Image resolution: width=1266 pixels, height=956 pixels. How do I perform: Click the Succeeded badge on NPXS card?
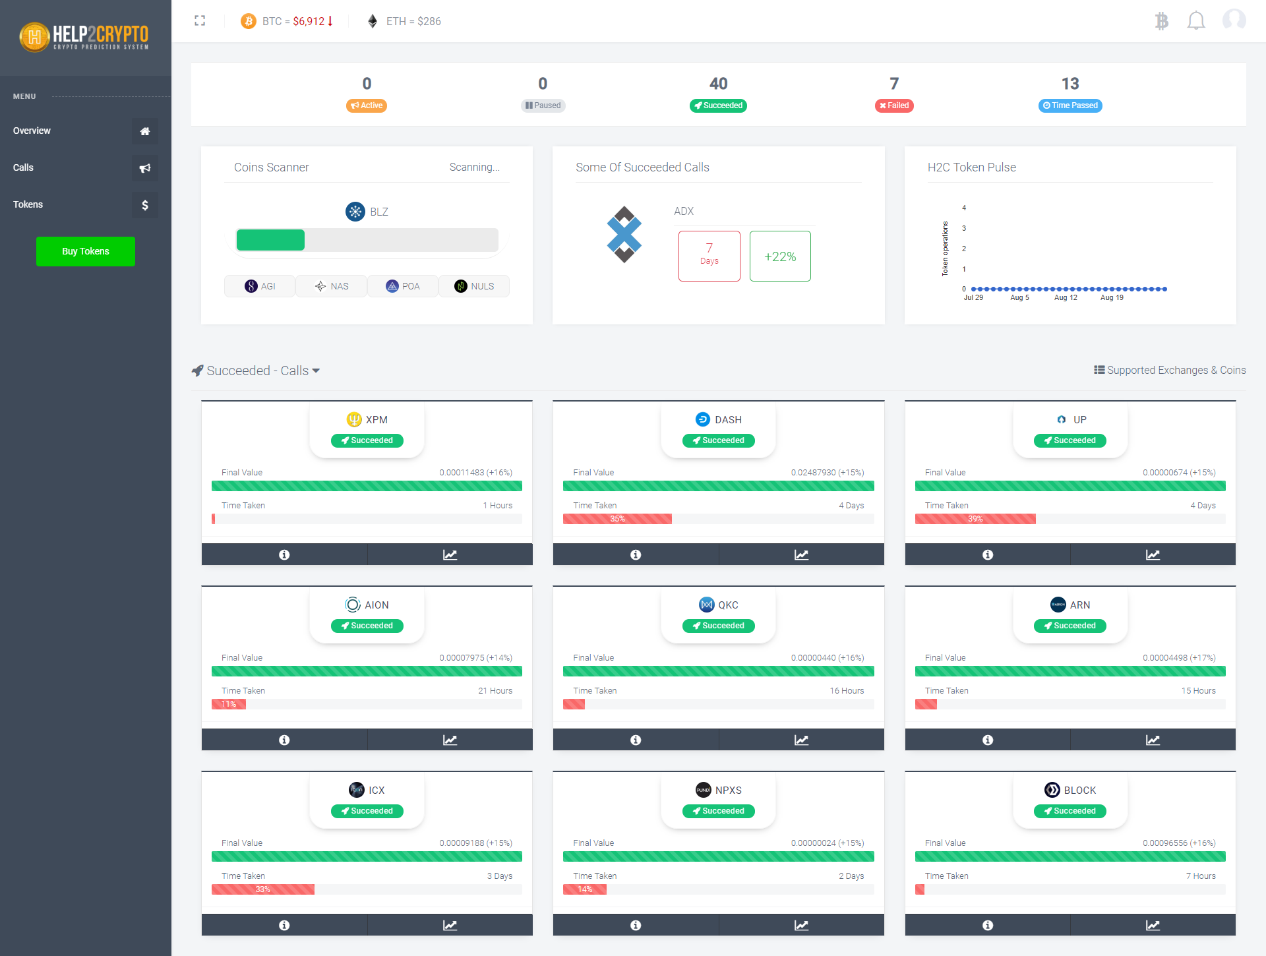point(718,811)
